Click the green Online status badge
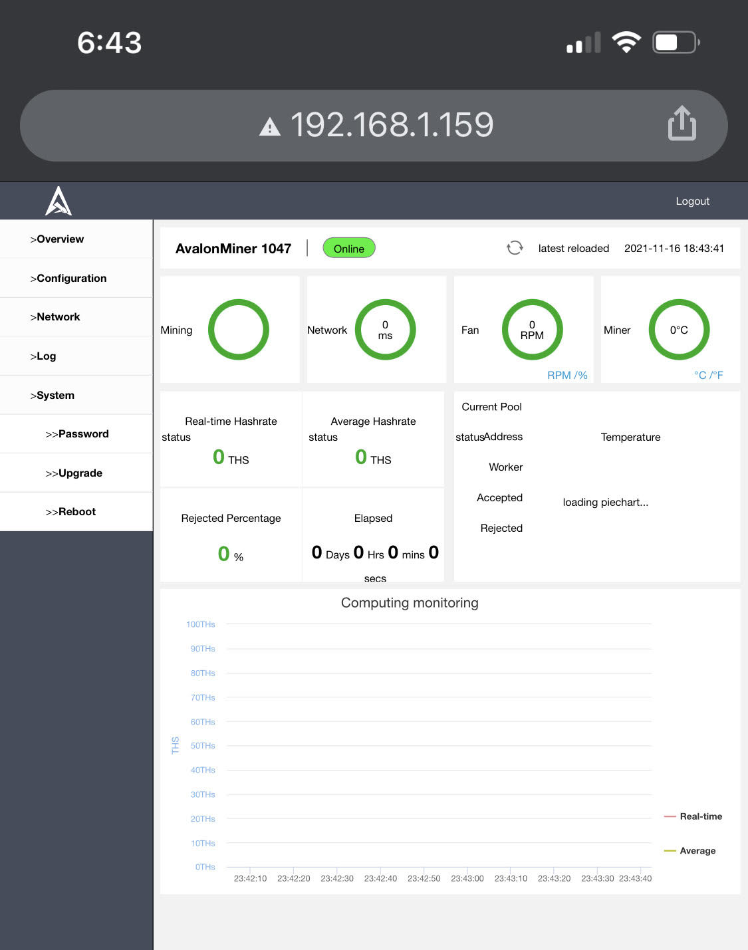Image resolution: width=748 pixels, height=950 pixels. coord(349,248)
